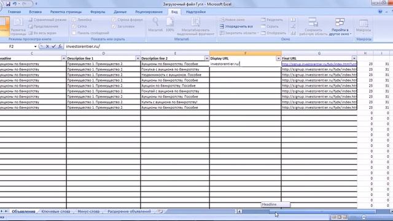Screen dimensions: 393x221
Task: Select Normal view icon in status bar
Action: point(334,217)
